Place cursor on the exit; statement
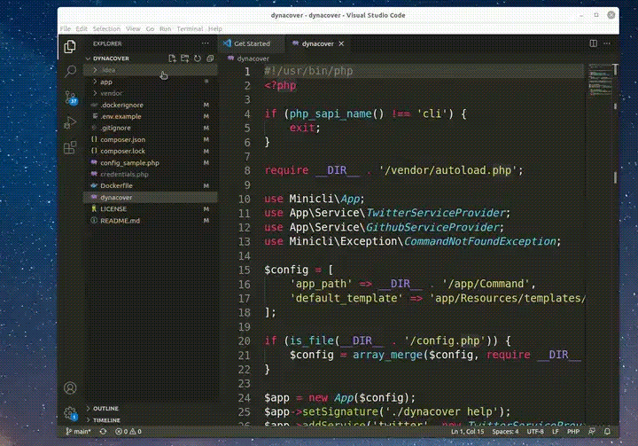This screenshot has width=638, height=446. click(x=305, y=128)
